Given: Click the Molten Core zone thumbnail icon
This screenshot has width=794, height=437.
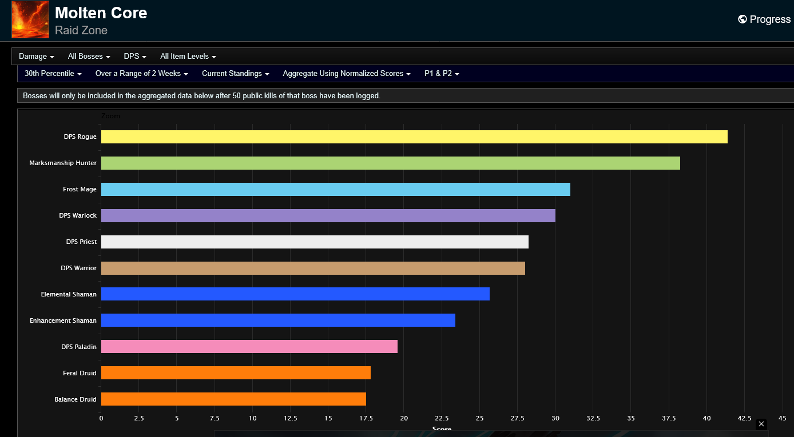Looking at the screenshot, I should coord(30,19).
